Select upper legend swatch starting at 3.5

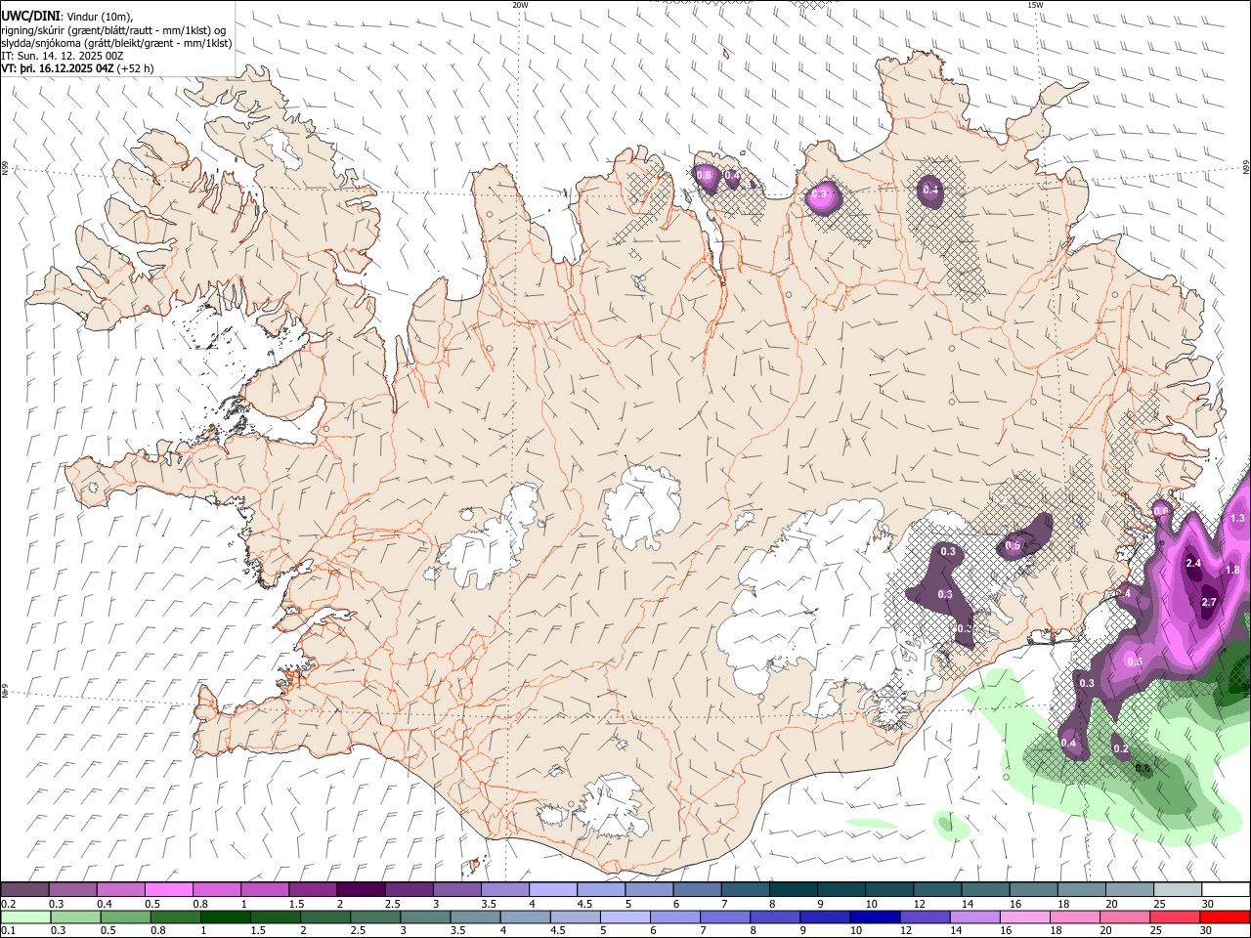[x=504, y=890]
